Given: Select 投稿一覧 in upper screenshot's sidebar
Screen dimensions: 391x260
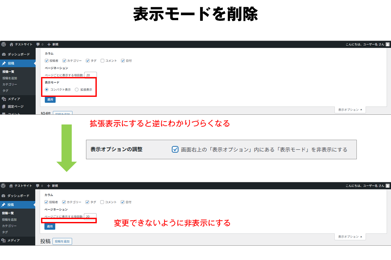Looking at the screenshot, I should pos(8,72).
